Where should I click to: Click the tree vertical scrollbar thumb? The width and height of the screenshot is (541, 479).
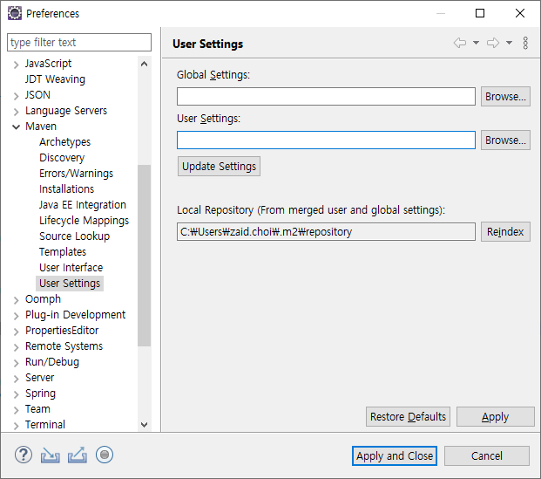(x=145, y=256)
